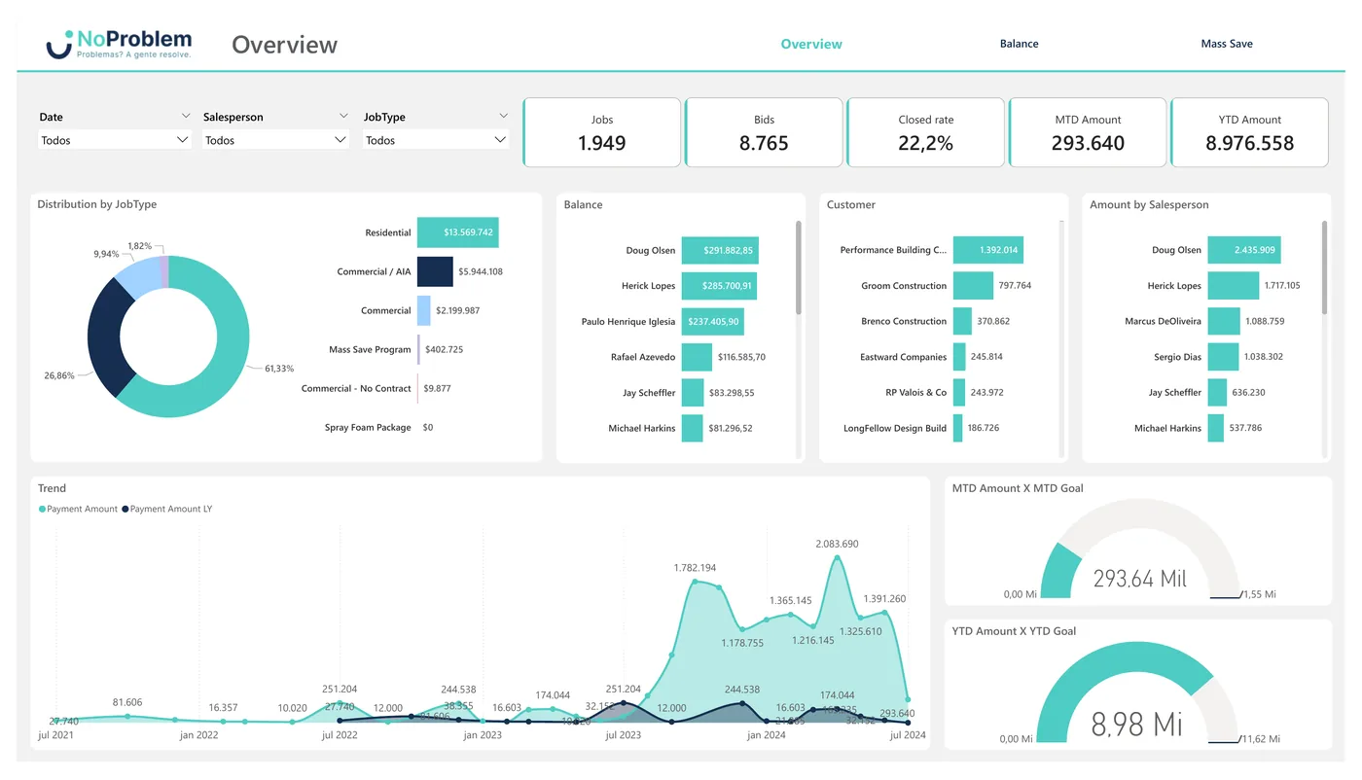Select the Closed rate KPI card
Screen dimensions: 1362x780
(x=926, y=132)
